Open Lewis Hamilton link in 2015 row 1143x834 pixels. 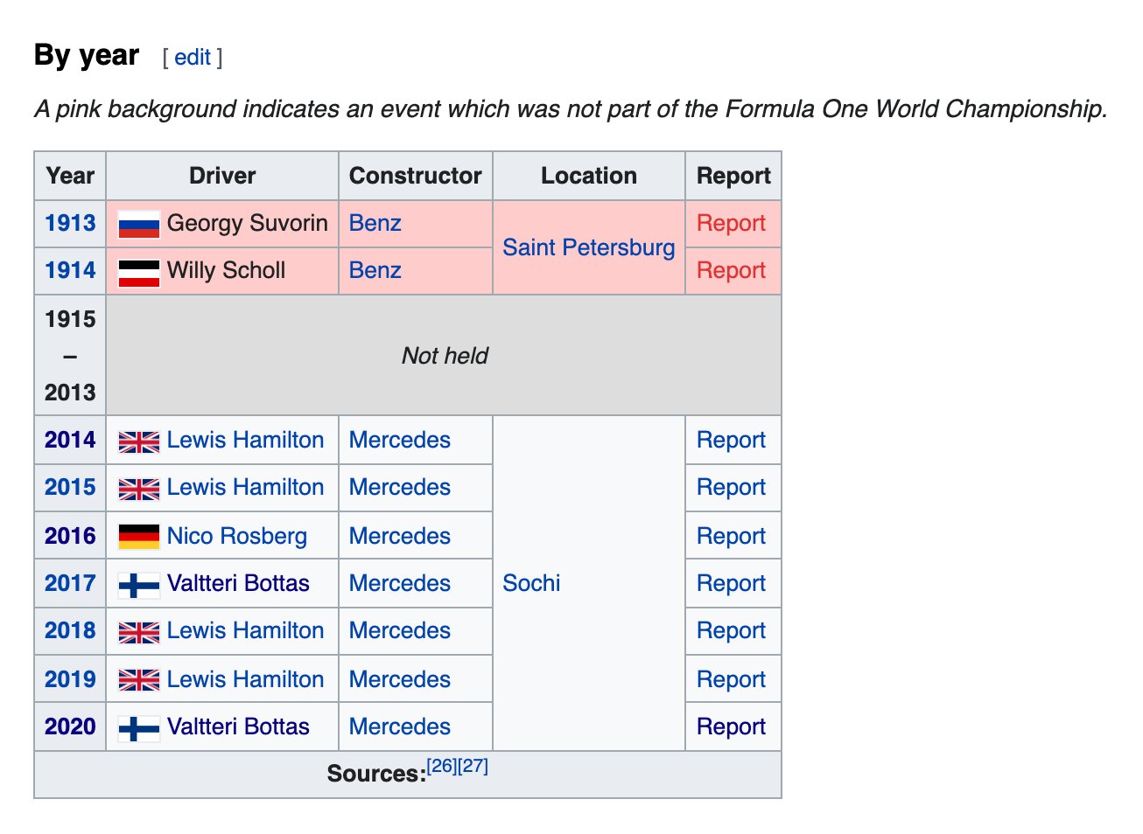(x=245, y=487)
